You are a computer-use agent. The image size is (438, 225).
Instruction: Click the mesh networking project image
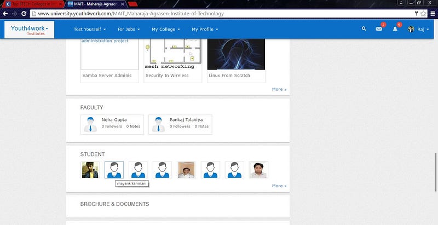[173, 54]
